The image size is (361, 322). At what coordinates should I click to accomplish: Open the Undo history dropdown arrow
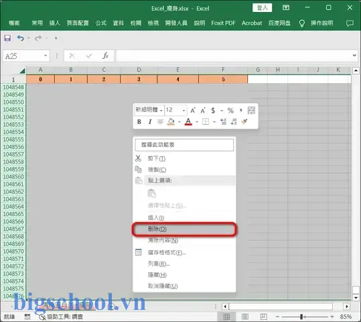[x=29, y=38]
